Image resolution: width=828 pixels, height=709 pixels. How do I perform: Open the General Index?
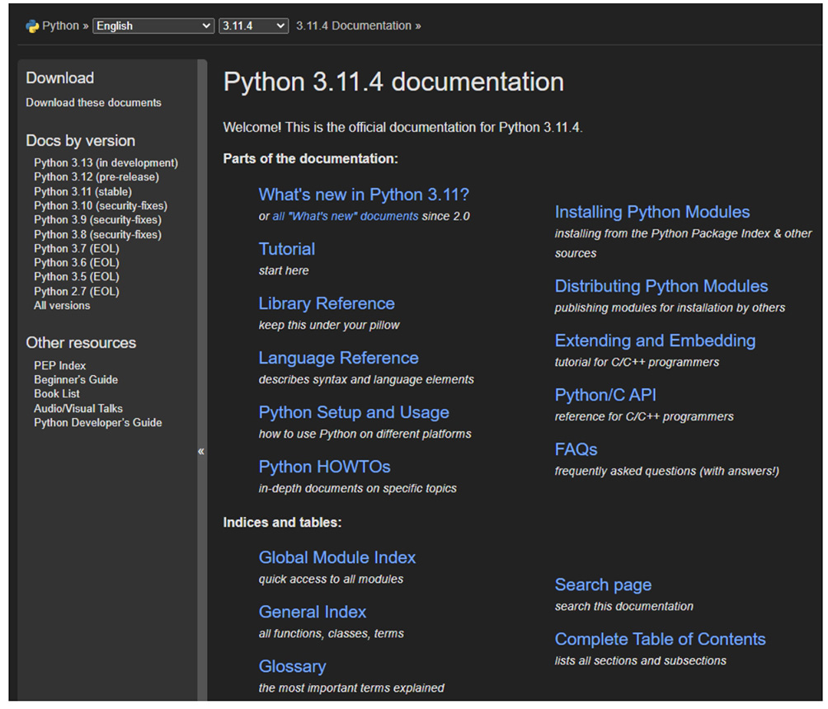(312, 612)
